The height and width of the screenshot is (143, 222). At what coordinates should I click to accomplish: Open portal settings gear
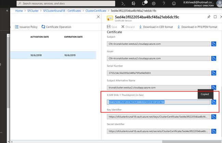click(154, 3)
